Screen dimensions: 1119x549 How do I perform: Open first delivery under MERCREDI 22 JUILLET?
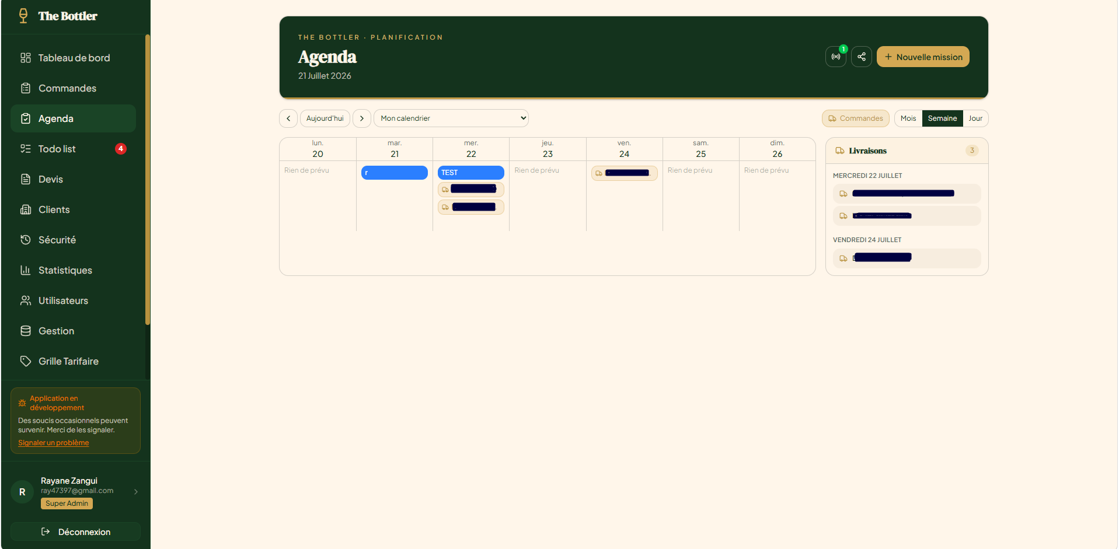pyautogui.click(x=907, y=194)
